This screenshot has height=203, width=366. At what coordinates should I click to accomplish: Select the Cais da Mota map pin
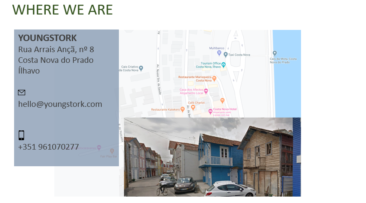coord(274,53)
